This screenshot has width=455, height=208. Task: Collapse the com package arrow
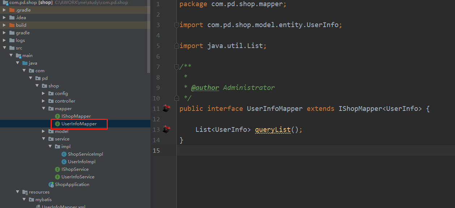pyautogui.click(x=24, y=71)
